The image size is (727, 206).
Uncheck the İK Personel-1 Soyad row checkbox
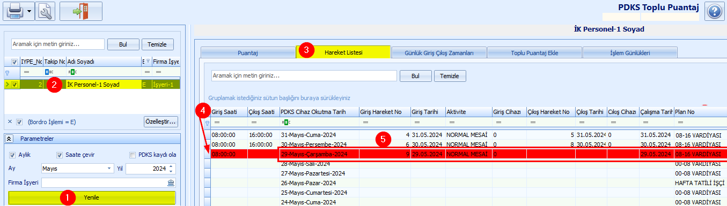click(14, 84)
